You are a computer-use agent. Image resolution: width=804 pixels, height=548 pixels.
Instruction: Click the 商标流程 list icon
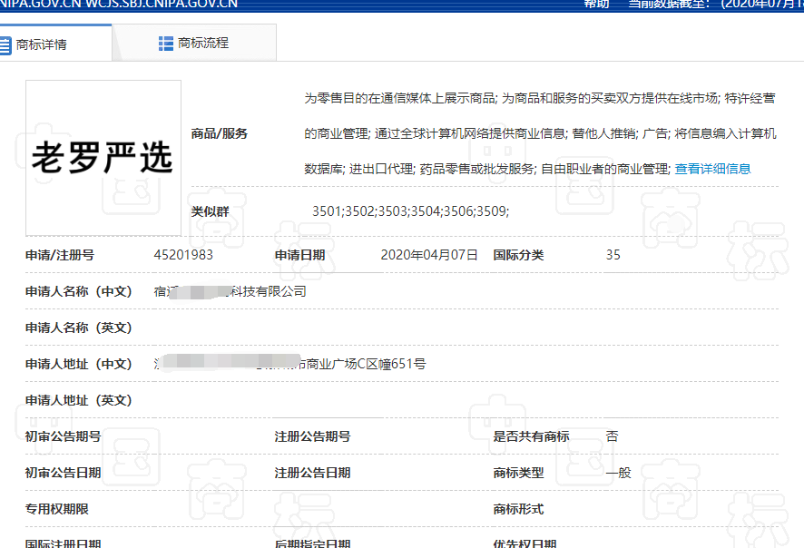[x=166, y=44]
